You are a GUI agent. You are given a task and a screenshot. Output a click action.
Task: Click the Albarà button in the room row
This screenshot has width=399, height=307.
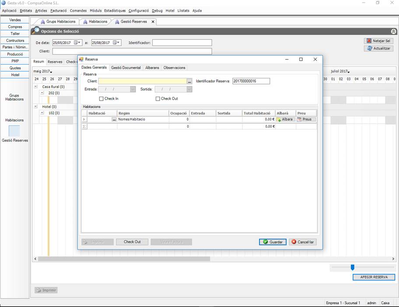286,119
